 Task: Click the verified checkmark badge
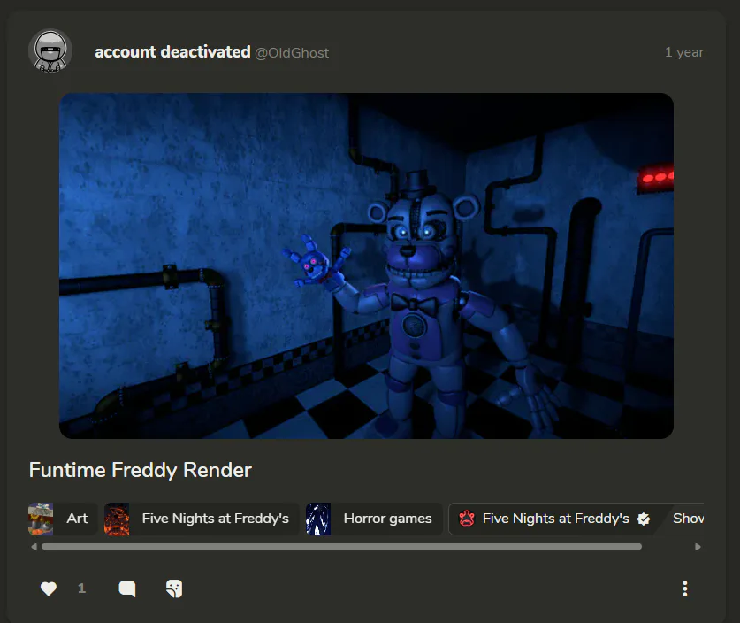click(x=644, y=519)
